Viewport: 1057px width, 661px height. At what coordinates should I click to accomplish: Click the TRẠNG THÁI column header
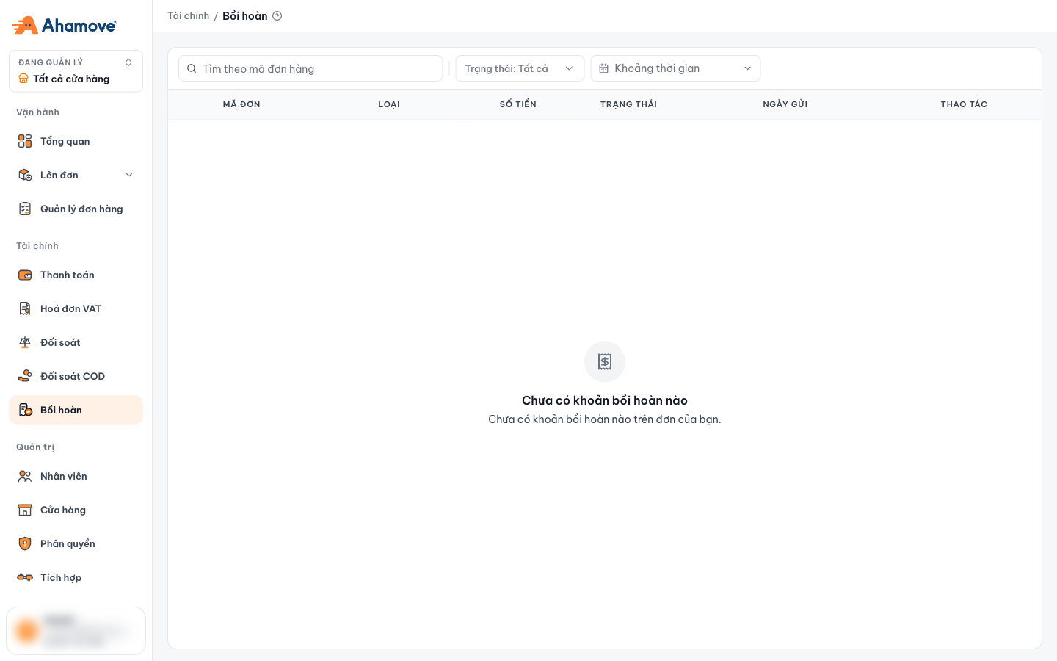pos(628,104)
